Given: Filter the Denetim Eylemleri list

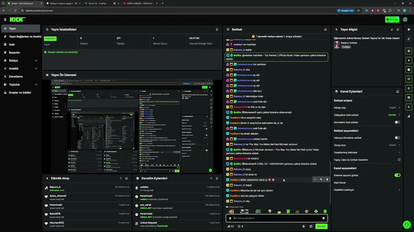Looking at the screenshot, I should (x=211, y=178).
